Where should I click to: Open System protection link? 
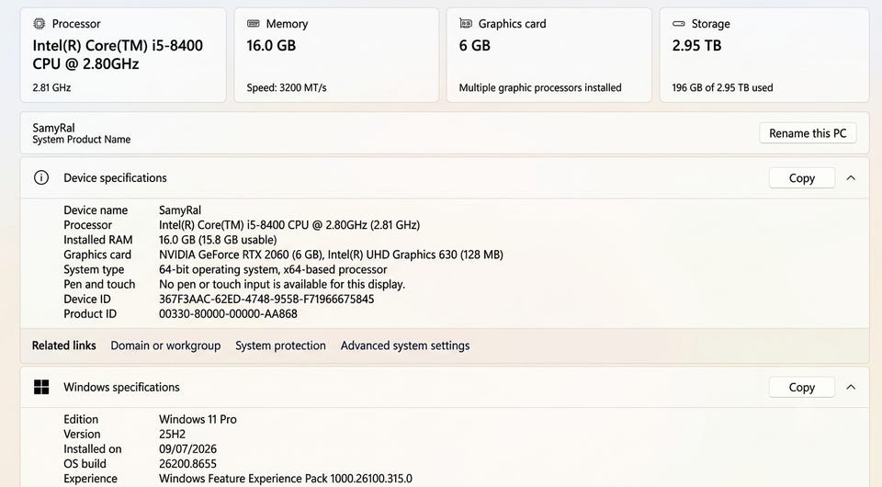click(281, 345)
